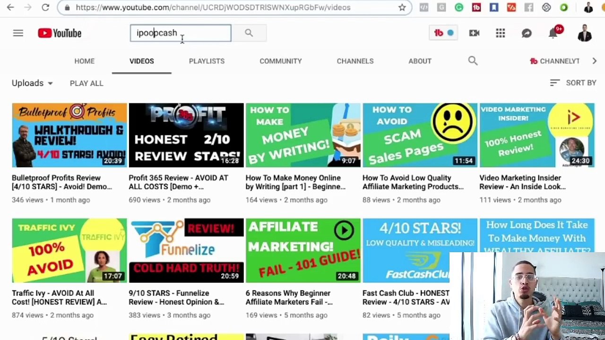Open How To Make Money Online by Writing title
The height and width of the screenshot is (340, 605).
(x=295, y=182)
